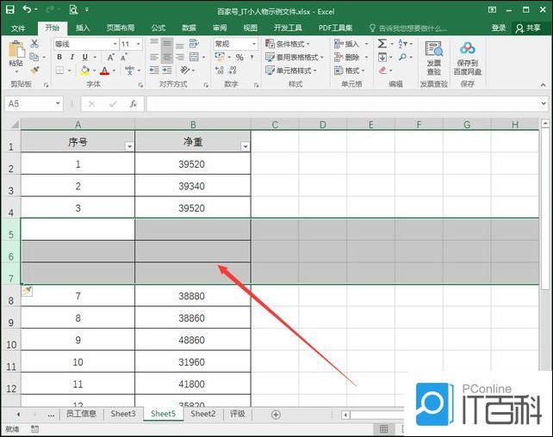Screen dimensions: 553x437
Task: Toggle bold formatting
Action: click(59, 57)
